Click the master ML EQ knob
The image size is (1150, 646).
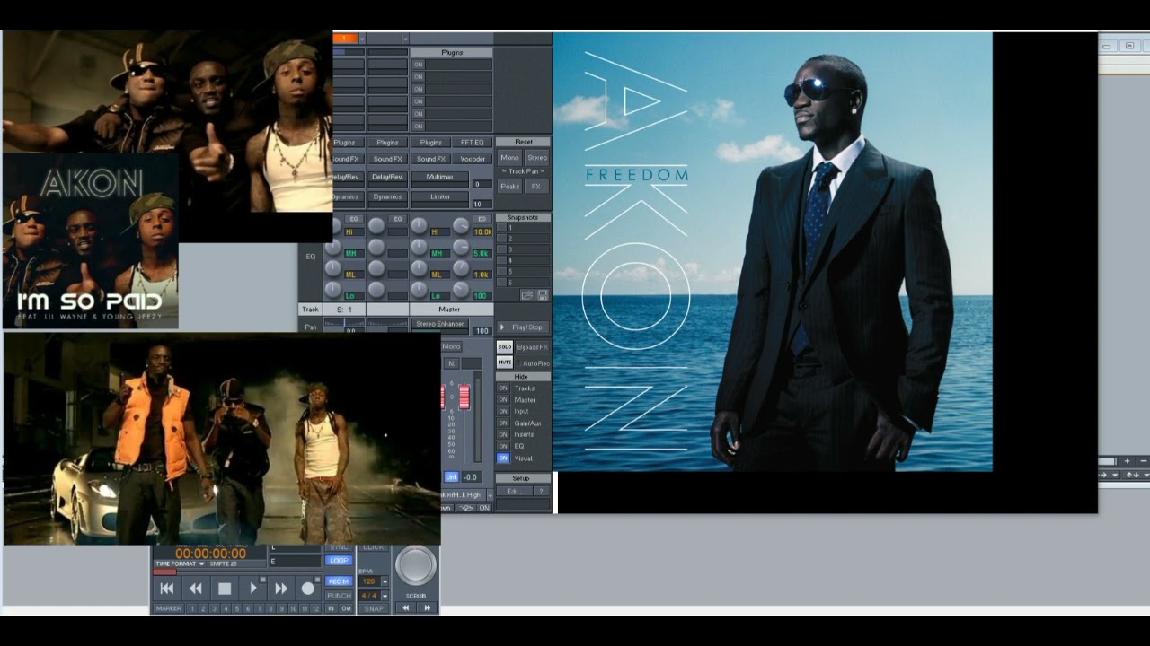pos(420,267)
